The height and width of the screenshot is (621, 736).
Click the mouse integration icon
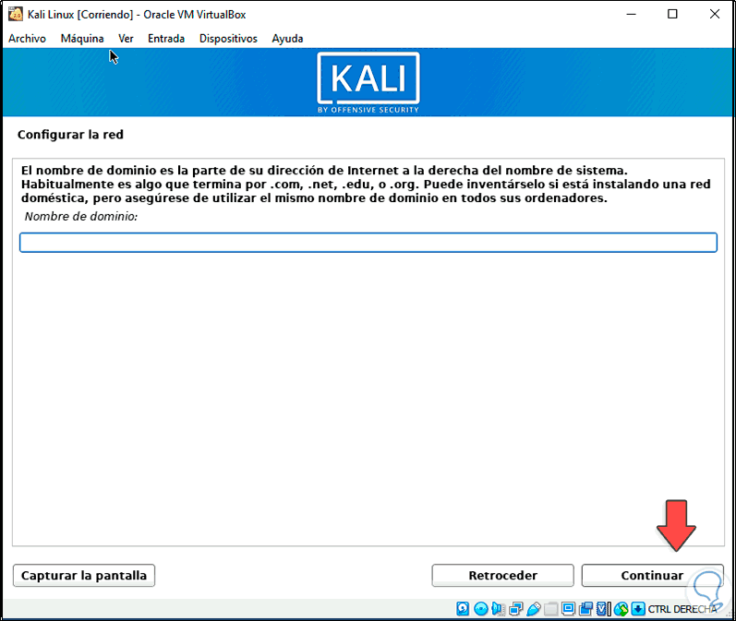click(x=621, y=609)
